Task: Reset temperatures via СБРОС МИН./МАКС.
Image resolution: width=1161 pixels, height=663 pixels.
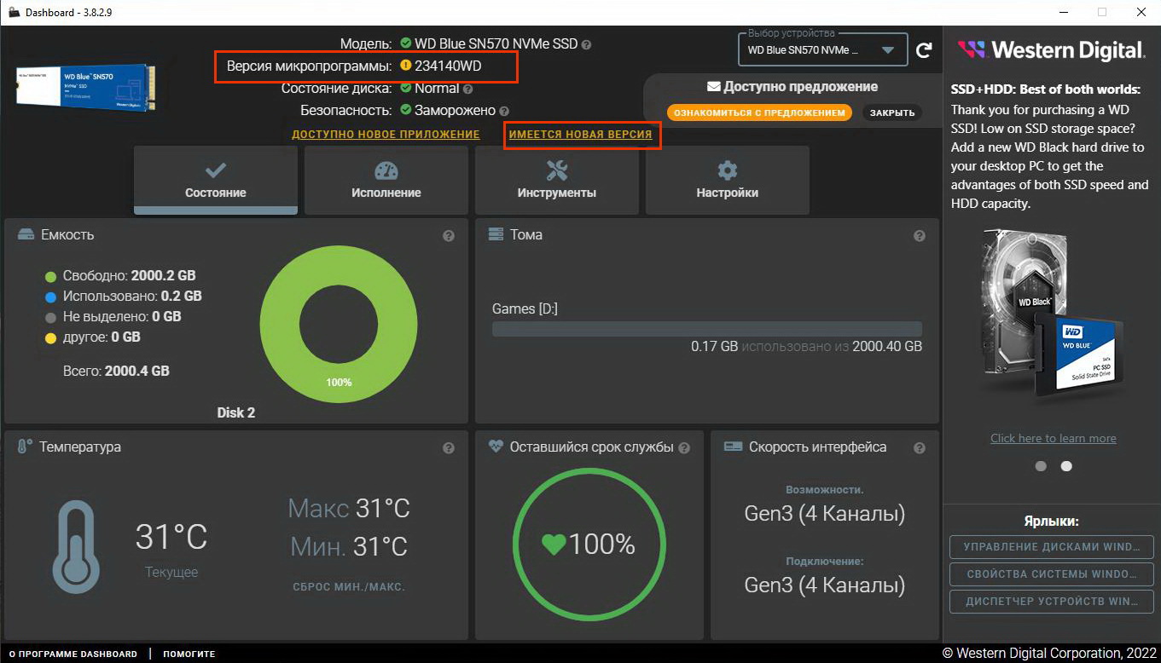Action: point(349,586)
